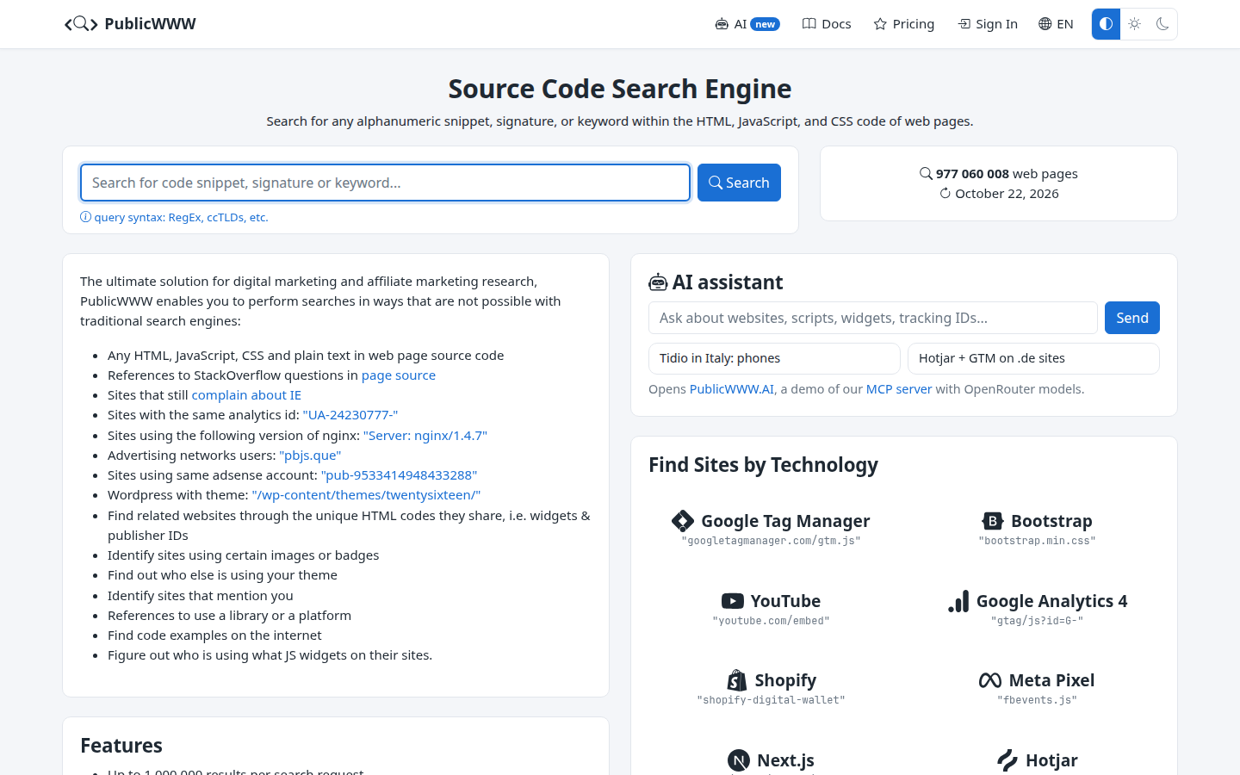Viewport: 1240px width, 775px height.
Task: Choose the 'Tidio in Italy: phones' suggestion
Action: [774, 358]
